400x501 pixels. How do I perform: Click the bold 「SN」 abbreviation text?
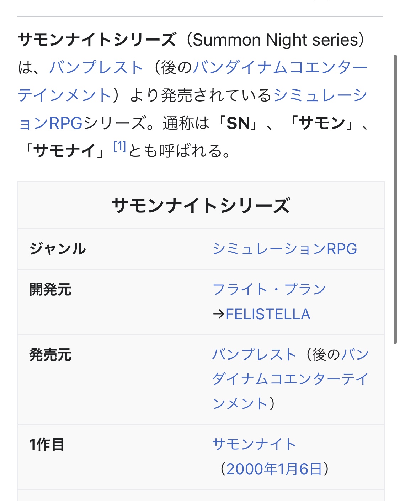point(238,123)
